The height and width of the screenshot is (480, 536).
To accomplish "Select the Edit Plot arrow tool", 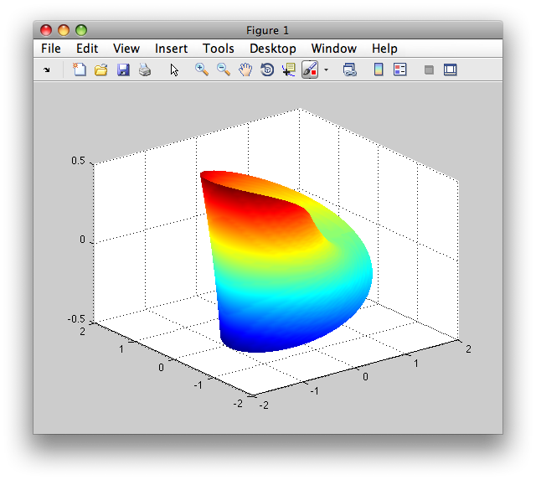I will pos(174,70).
